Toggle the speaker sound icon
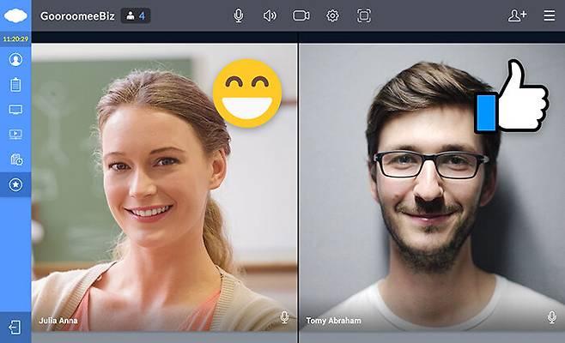The width and height of the screenshot is (565, 343). coord(270,15)
